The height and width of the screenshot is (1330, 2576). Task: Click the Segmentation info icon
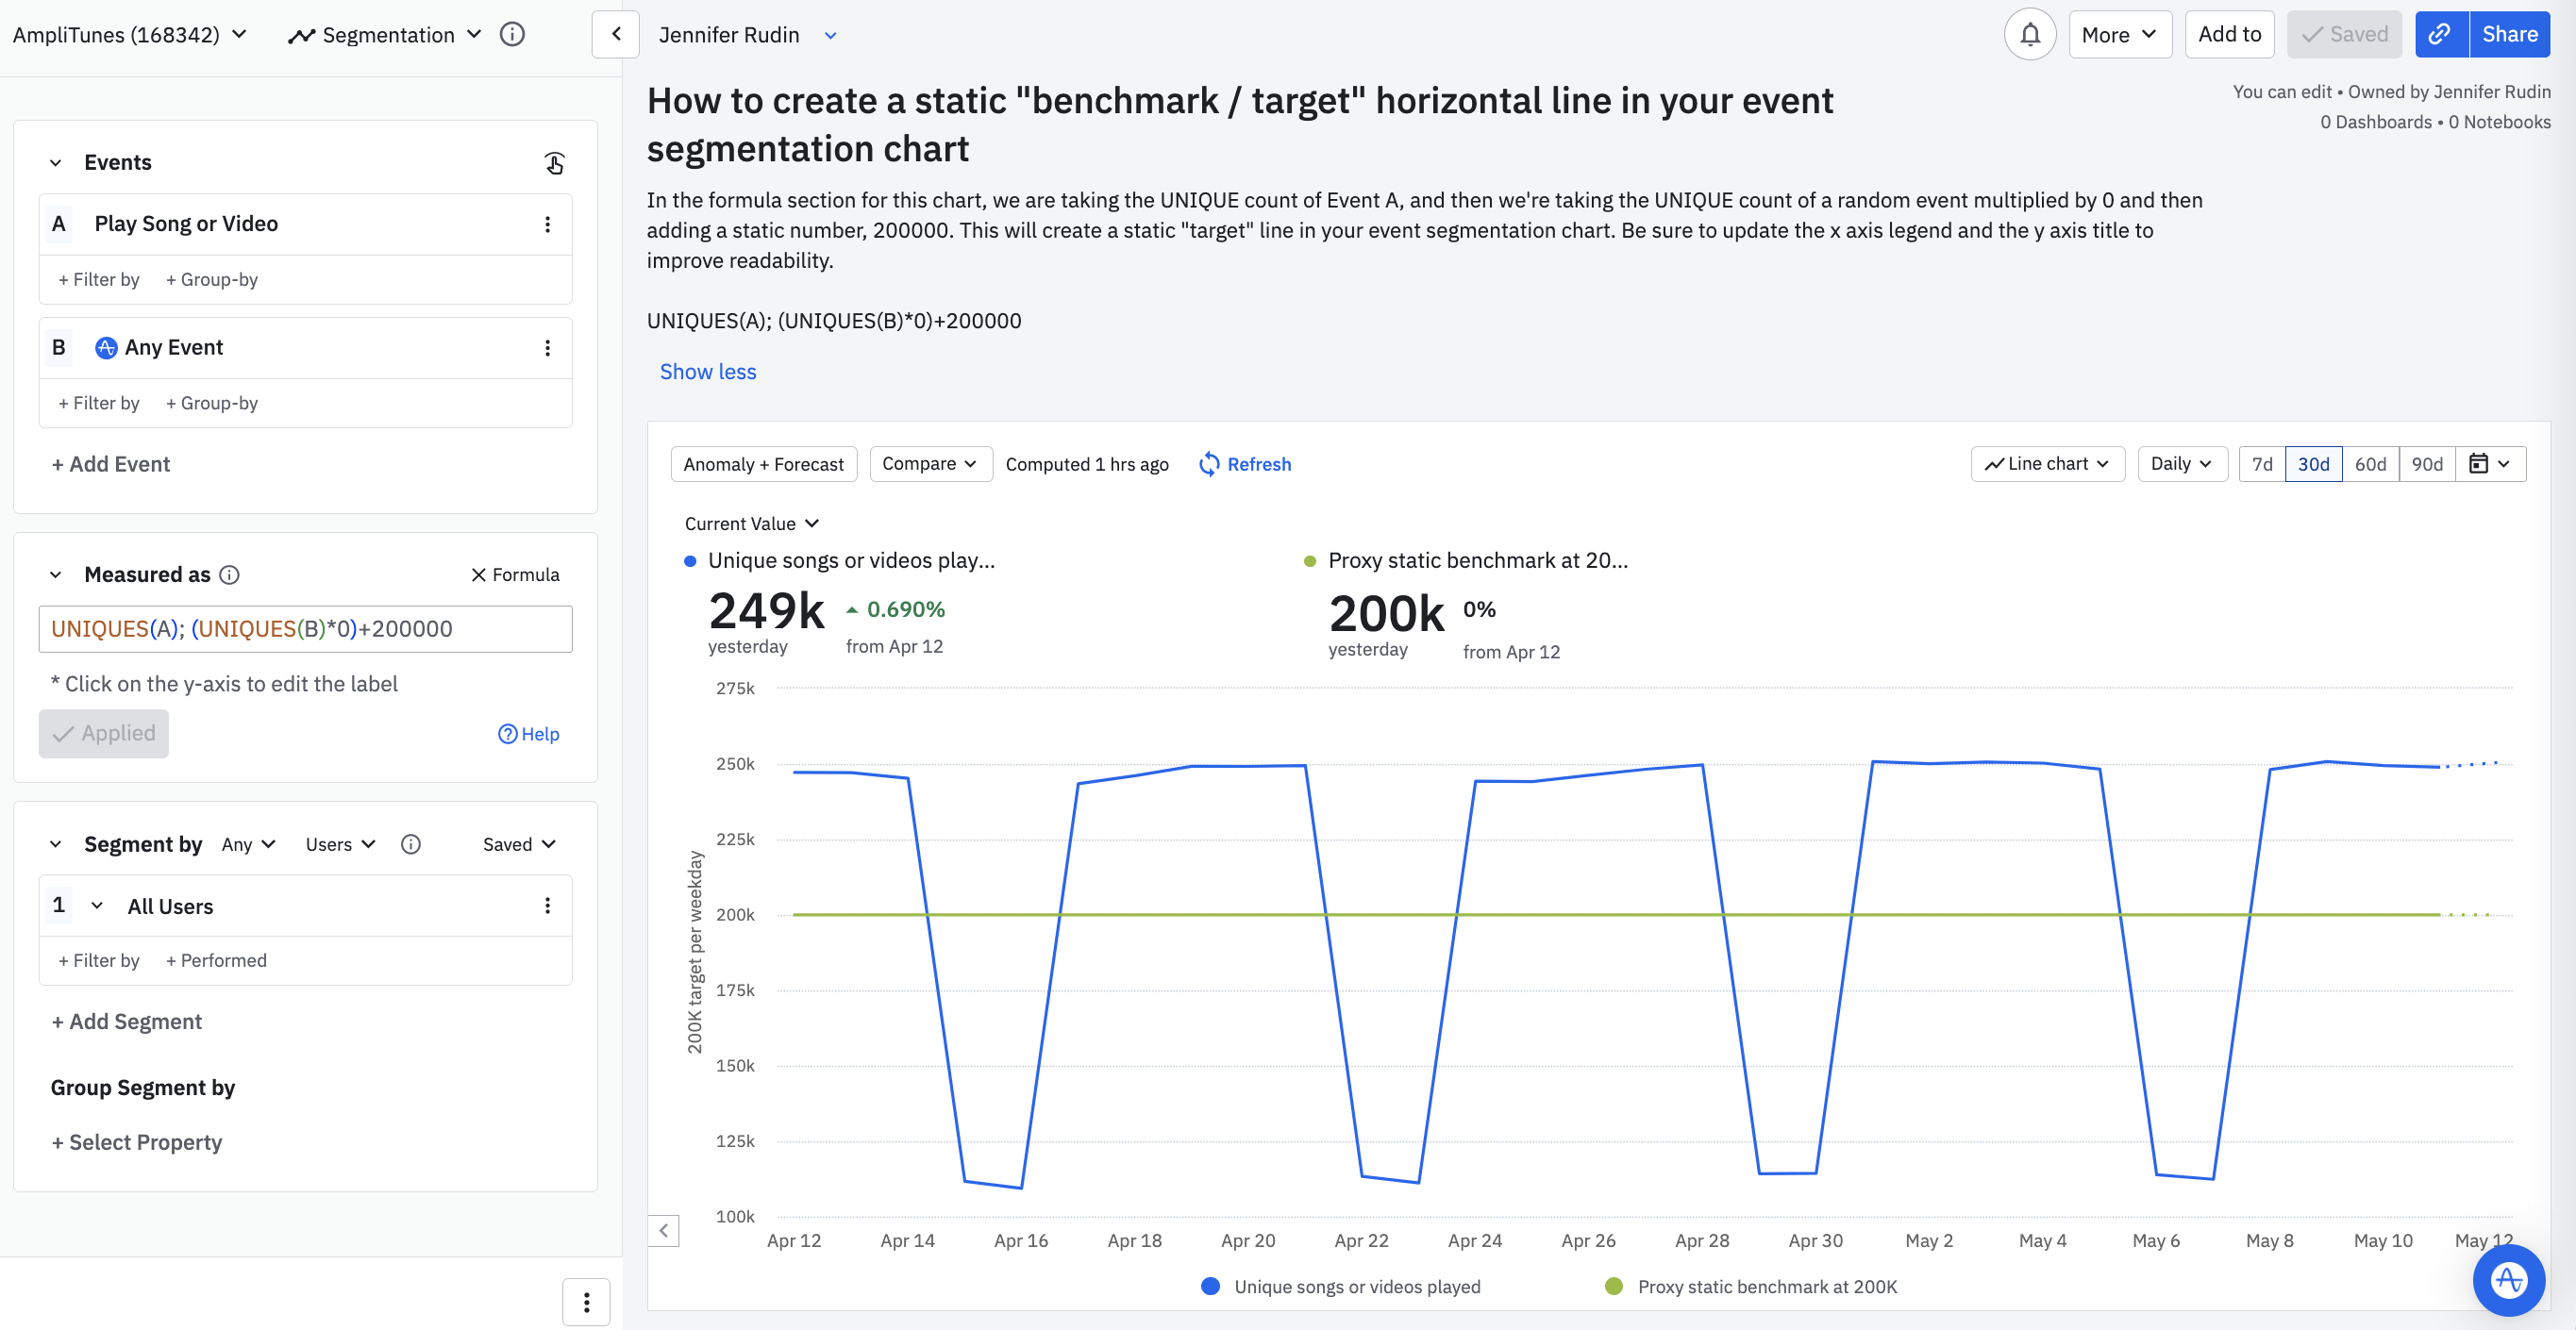[512, 35]
